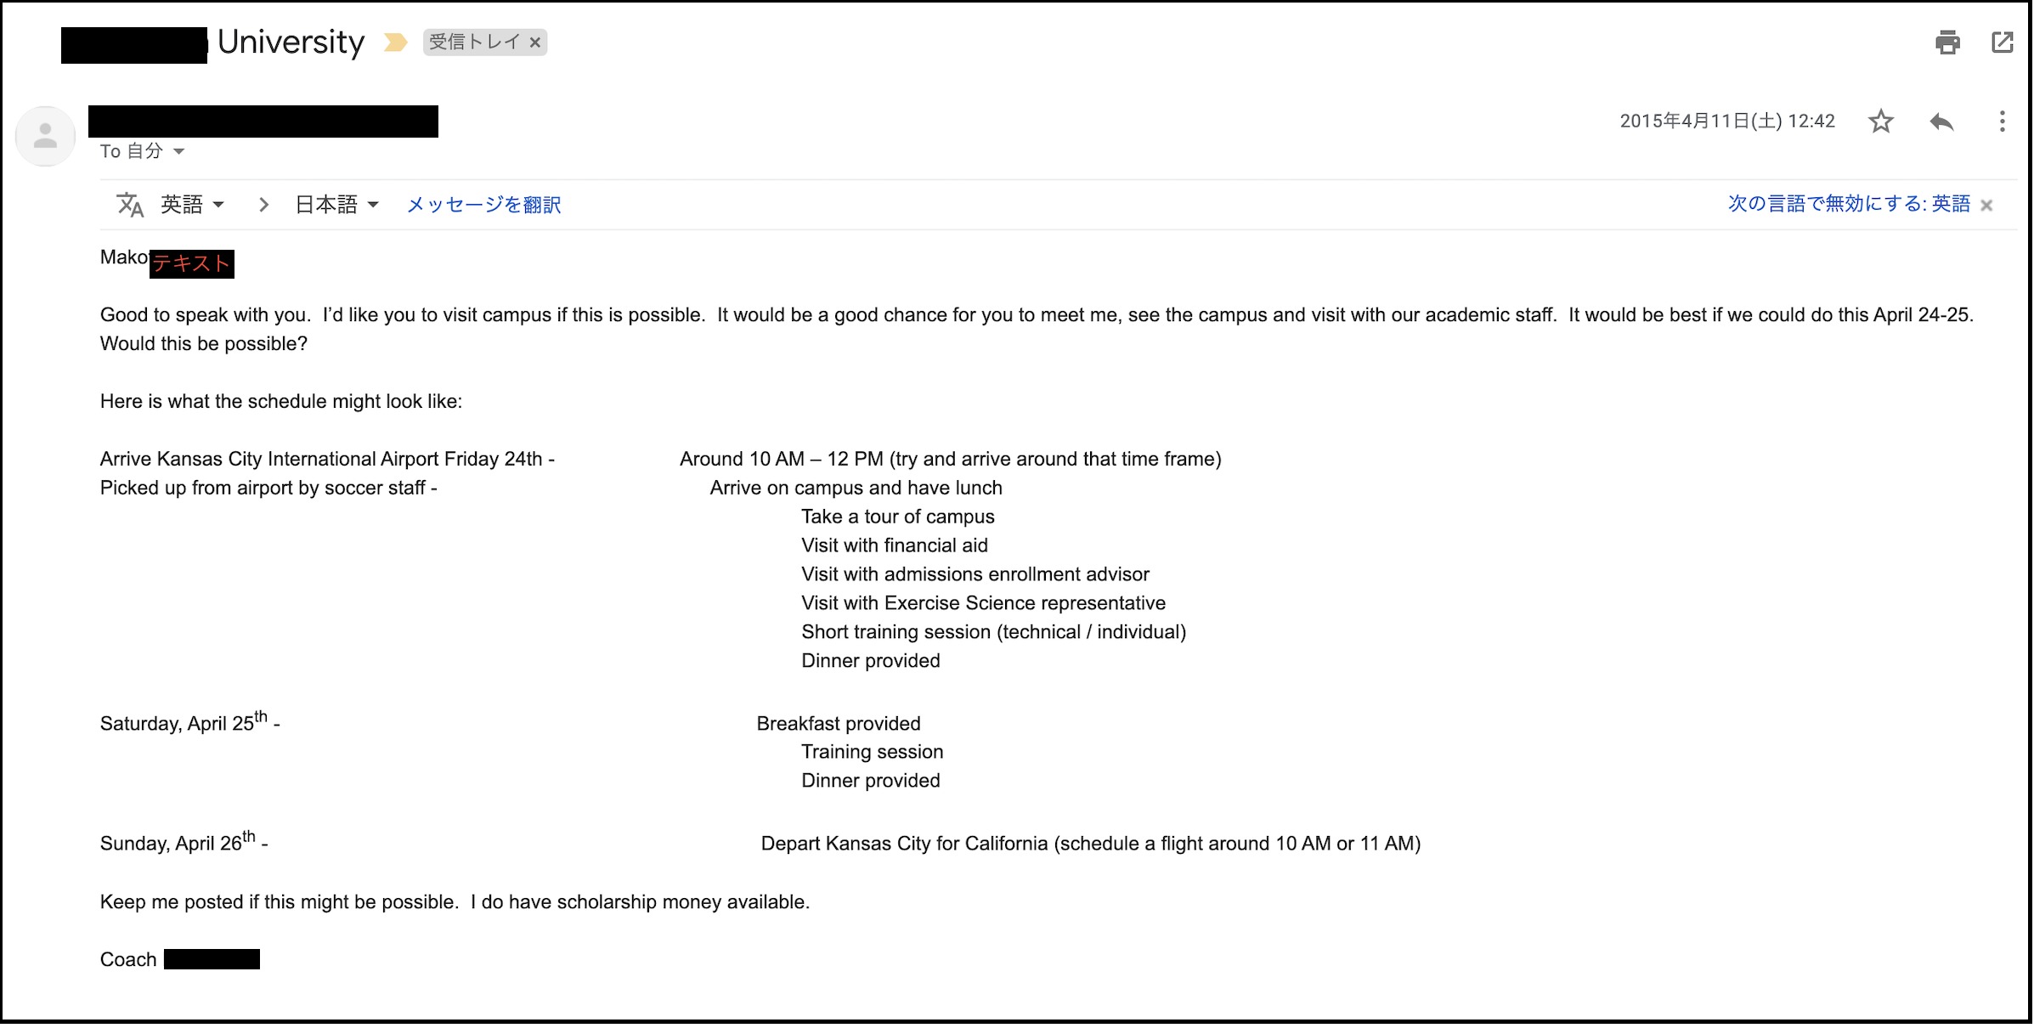Screen dimensions: 2034x1028
Task: Dismiss the translation bar with x
Action: (1986, 206)
